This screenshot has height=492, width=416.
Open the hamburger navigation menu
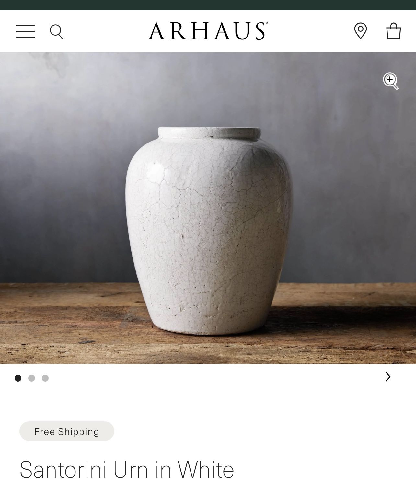25,31
